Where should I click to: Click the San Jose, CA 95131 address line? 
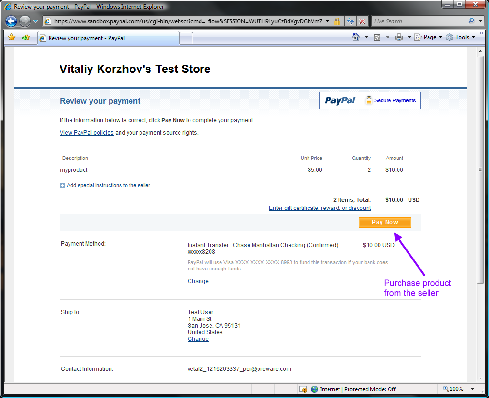tap(214, 325)
